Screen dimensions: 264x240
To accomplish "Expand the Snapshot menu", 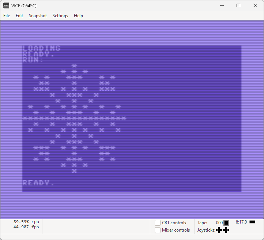I will (x=38, y=16).
